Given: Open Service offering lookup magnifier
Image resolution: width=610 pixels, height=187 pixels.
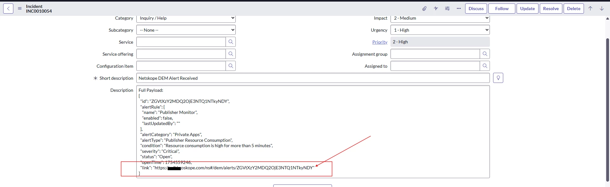Looking at the screenshot, I should pos(231,54).
